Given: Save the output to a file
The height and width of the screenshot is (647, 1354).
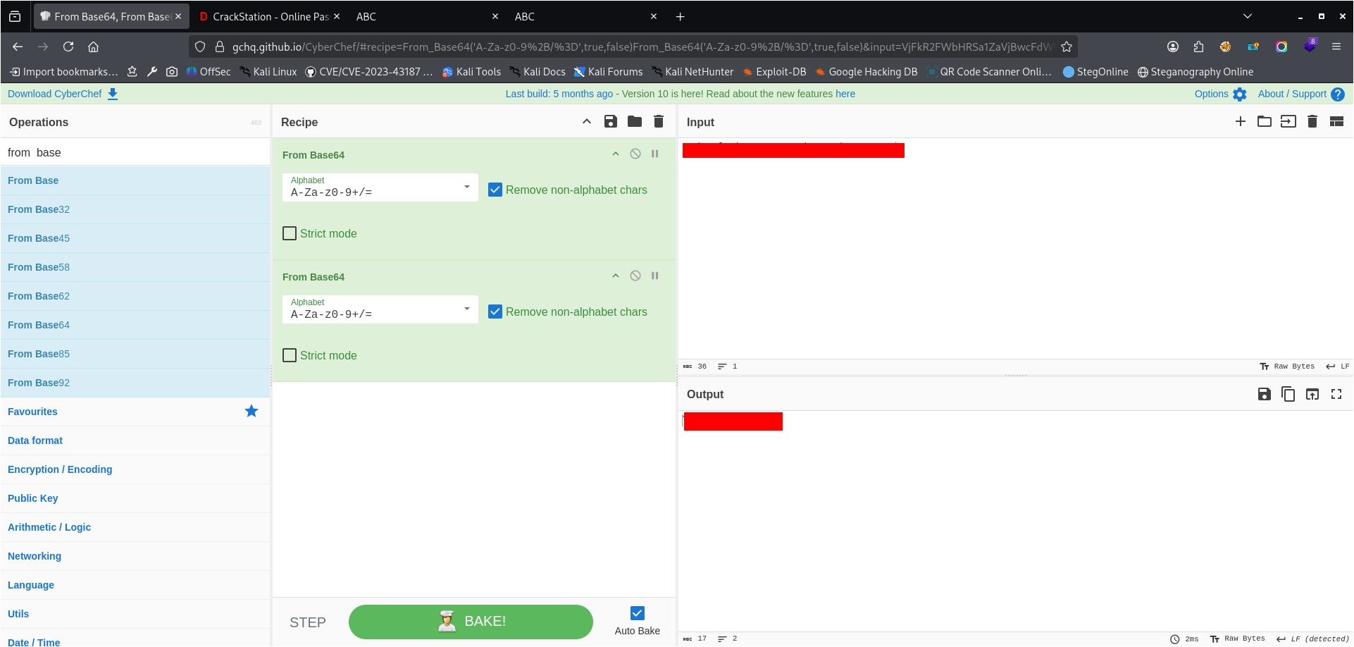Looking at the screenshot, I should (x=1264, y=394).
